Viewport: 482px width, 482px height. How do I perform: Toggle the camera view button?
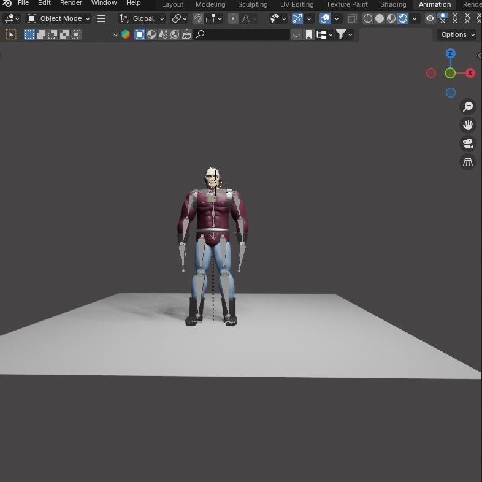pyautogui.click(x=468, y=143)
